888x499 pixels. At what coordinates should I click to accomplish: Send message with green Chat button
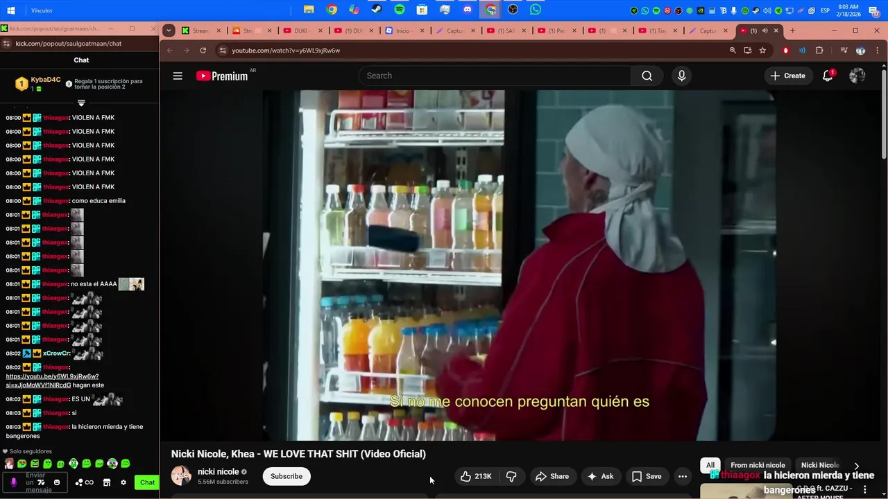[x=147, y=482]
